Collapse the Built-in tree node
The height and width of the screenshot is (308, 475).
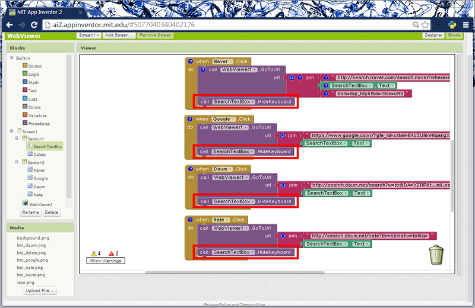coord(11,57)
